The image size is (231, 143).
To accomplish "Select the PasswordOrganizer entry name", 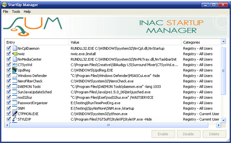I will click(33, 103).
